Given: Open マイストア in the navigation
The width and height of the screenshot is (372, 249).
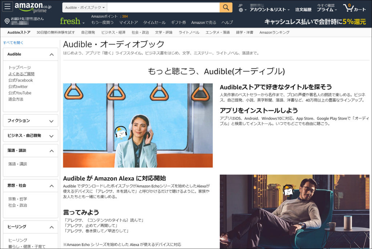Looking at the screenshot, I should coord(128,23).
